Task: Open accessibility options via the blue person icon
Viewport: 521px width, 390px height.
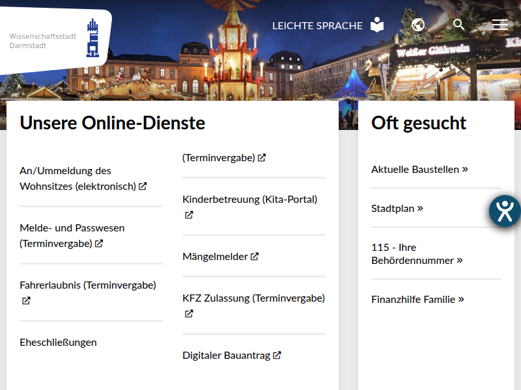Action: click(x=504, y=211)
